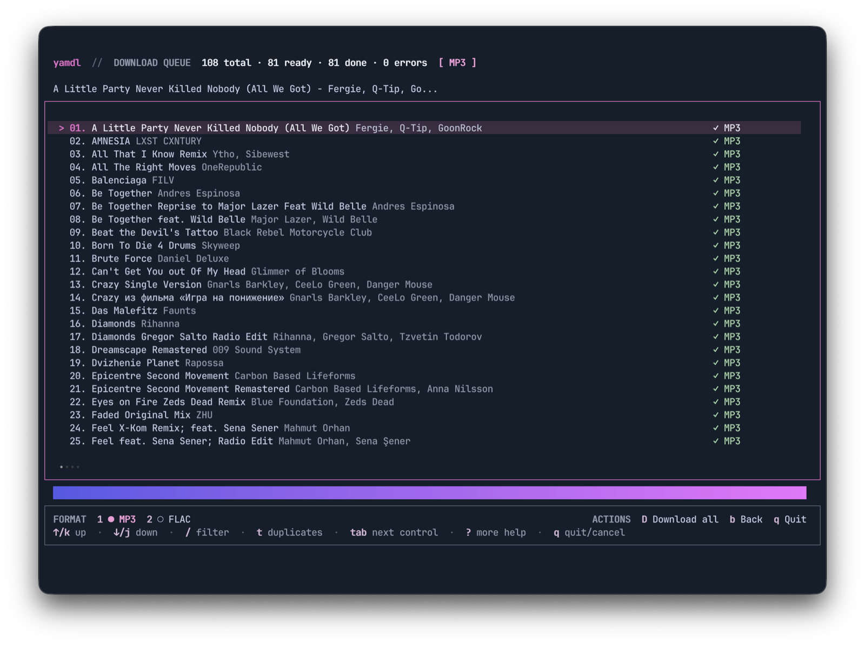Click the '/ filter' shortcut hint
865x645 pixels.
coord(207,533)
